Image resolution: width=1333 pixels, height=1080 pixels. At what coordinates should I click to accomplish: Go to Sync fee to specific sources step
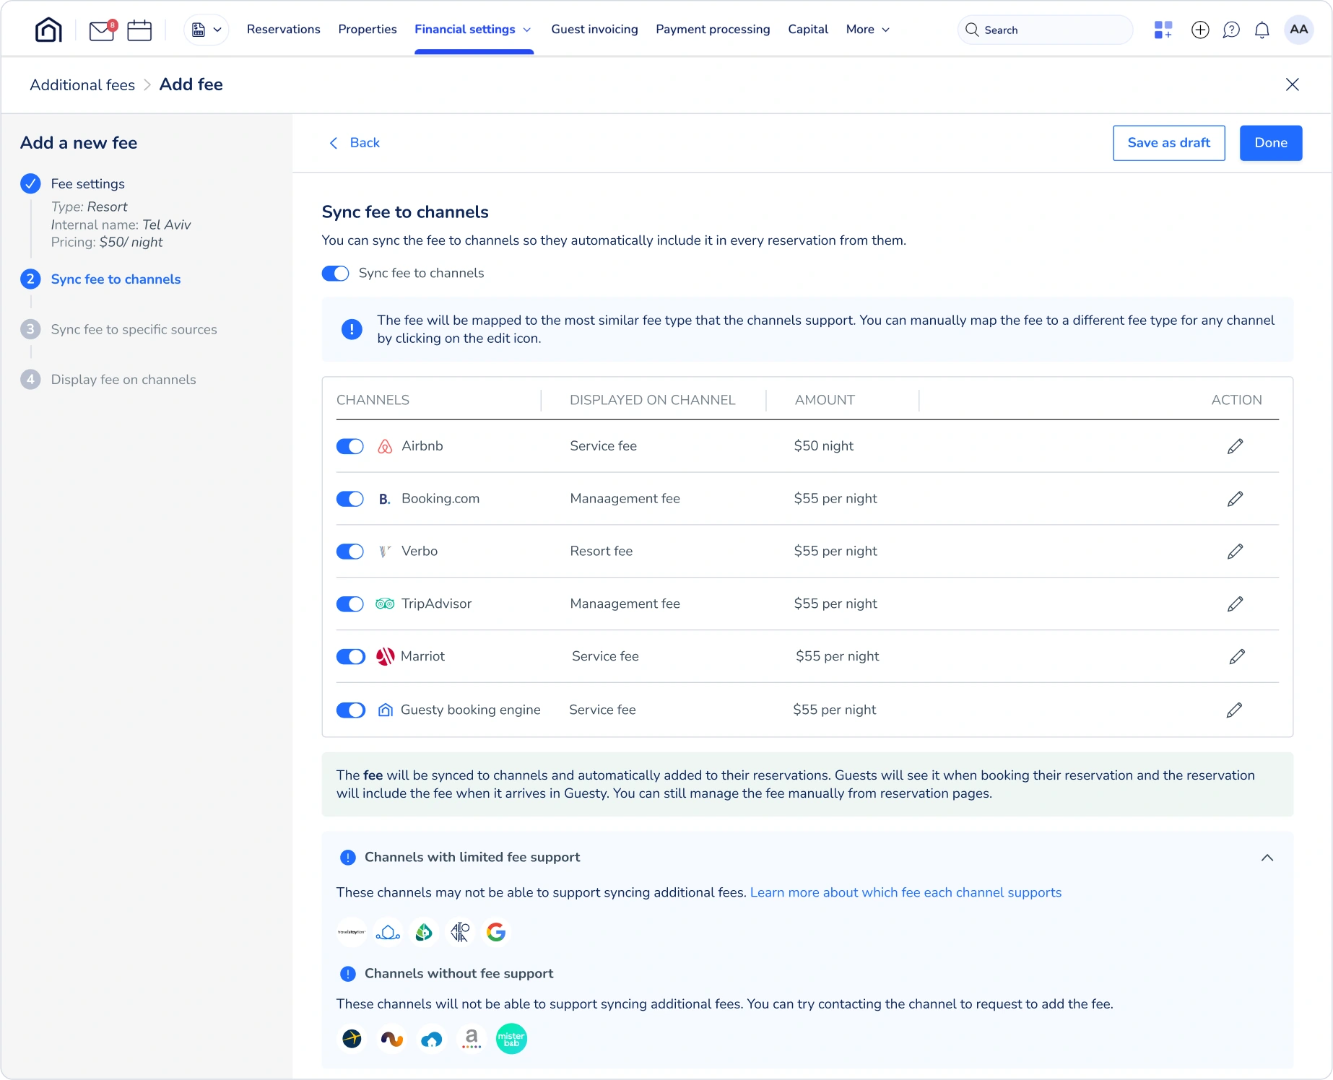pos(134,329)
